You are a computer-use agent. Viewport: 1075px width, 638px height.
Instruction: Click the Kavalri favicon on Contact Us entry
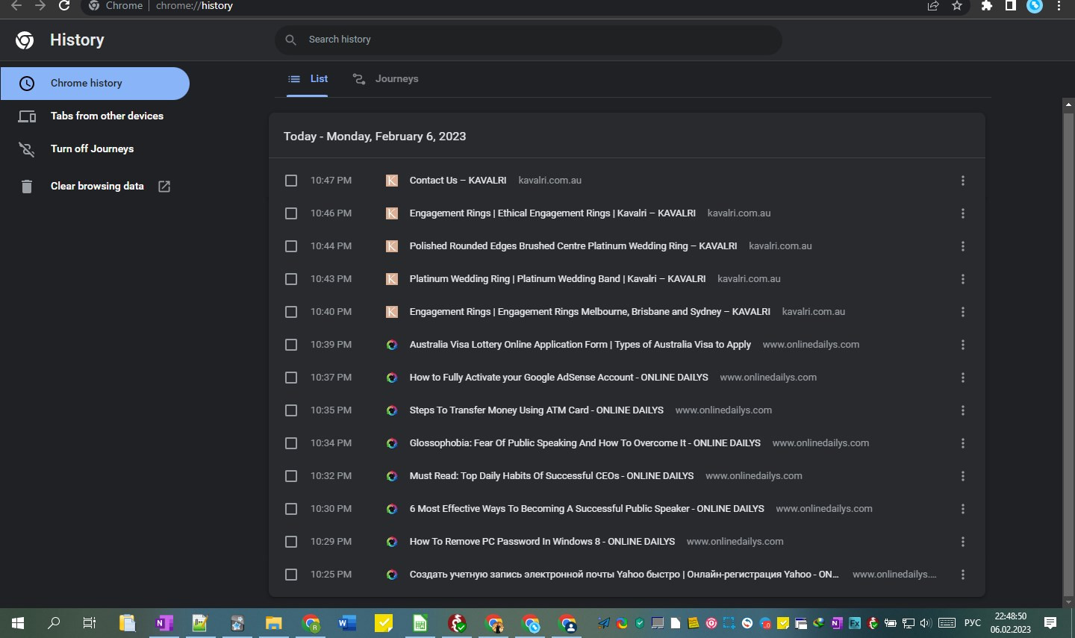point(391,181)
